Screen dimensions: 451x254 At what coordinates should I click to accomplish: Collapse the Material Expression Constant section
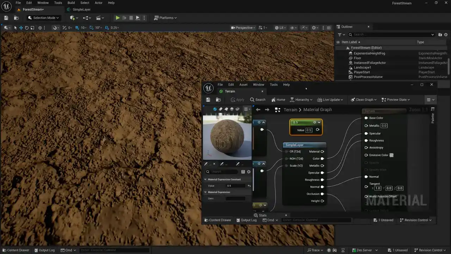coord(205,180)
